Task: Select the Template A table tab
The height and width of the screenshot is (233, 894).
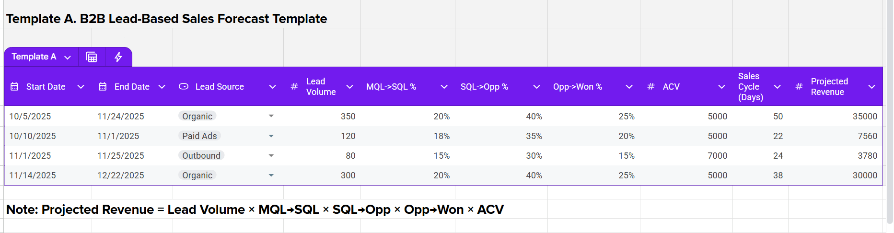Action: pyautogui.click(x=34, y=57)
